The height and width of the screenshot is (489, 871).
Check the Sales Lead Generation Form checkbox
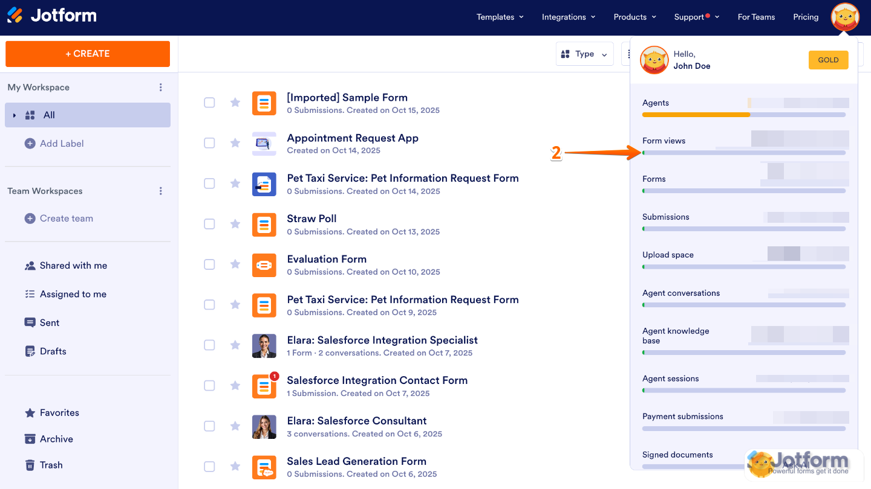click(x=209, y=467)
